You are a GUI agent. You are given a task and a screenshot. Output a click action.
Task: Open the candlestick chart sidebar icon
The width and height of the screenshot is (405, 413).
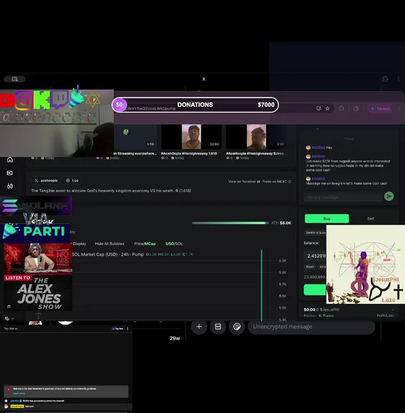[x=10, y=186]
